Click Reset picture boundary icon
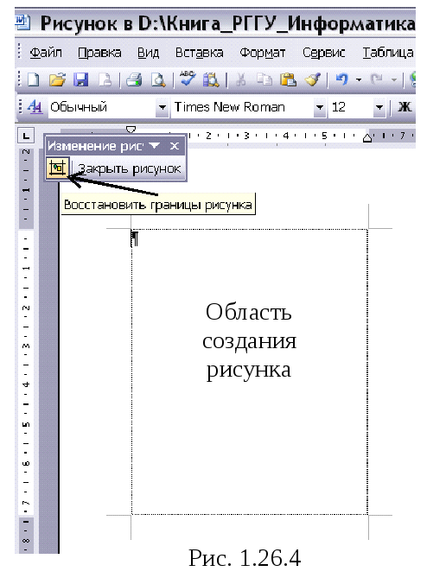Screen dimensions: 446x584 pyautogui.click(x=57, y=168)
